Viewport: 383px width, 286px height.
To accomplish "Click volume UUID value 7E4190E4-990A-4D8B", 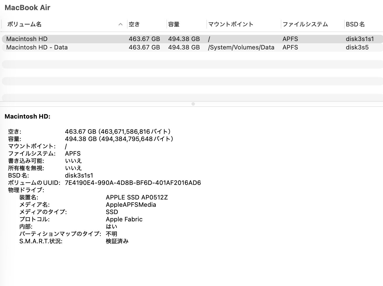I will (x=133, y=183).
